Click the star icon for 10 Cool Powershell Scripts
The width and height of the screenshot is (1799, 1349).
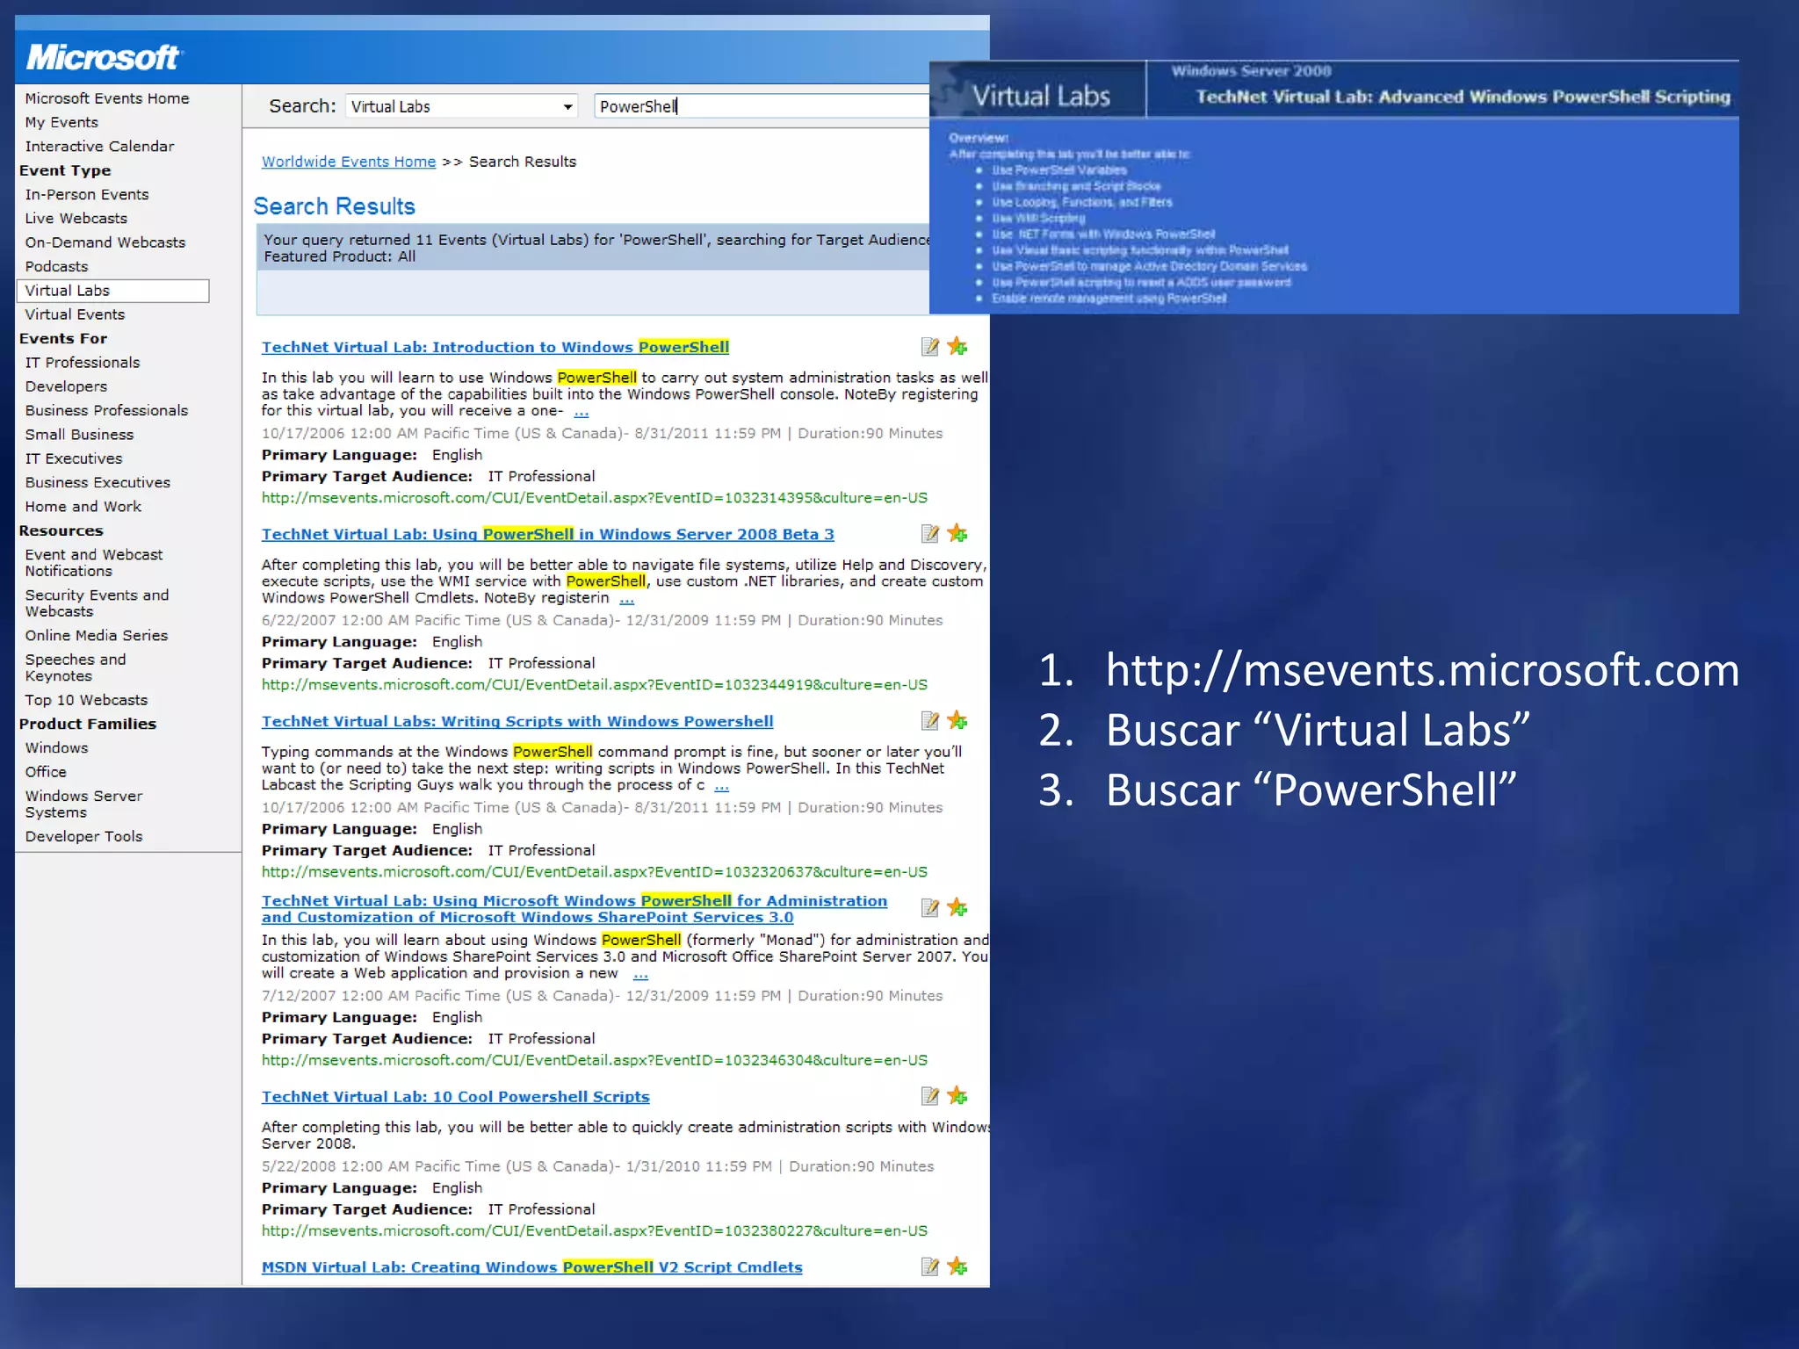(x=957, y=1096)
